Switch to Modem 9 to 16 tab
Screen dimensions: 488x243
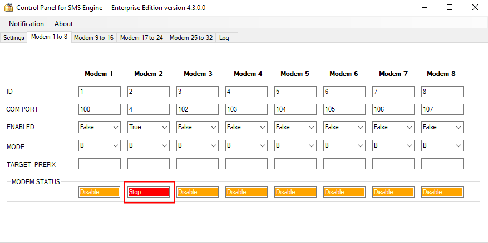(x=93, y=38)
